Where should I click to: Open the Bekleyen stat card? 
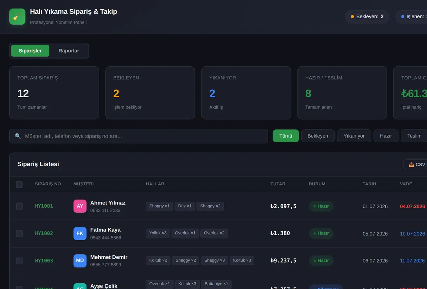(150, 93)
